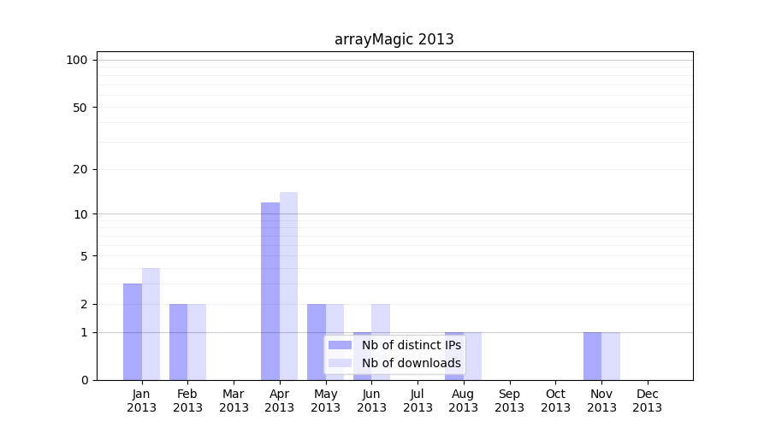Click the 'Jul 2013' x-axis label
The image size is (770, 427).
[418, 401]
